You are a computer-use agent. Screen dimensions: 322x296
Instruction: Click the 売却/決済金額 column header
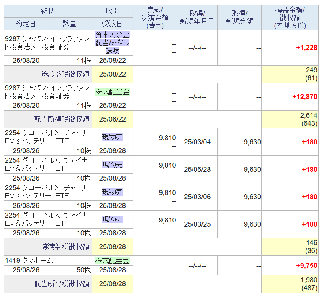point(155,18)
